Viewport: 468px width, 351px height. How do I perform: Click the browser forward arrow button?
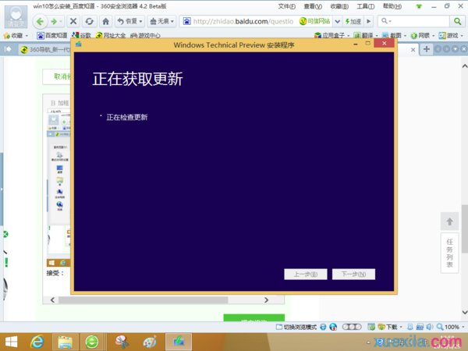54,21
